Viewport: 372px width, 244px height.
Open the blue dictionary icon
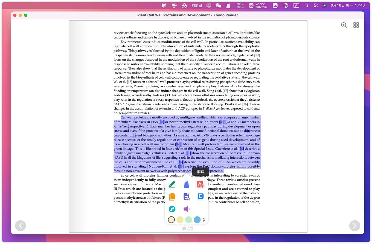pyautogui.click(x=200, y=197)
